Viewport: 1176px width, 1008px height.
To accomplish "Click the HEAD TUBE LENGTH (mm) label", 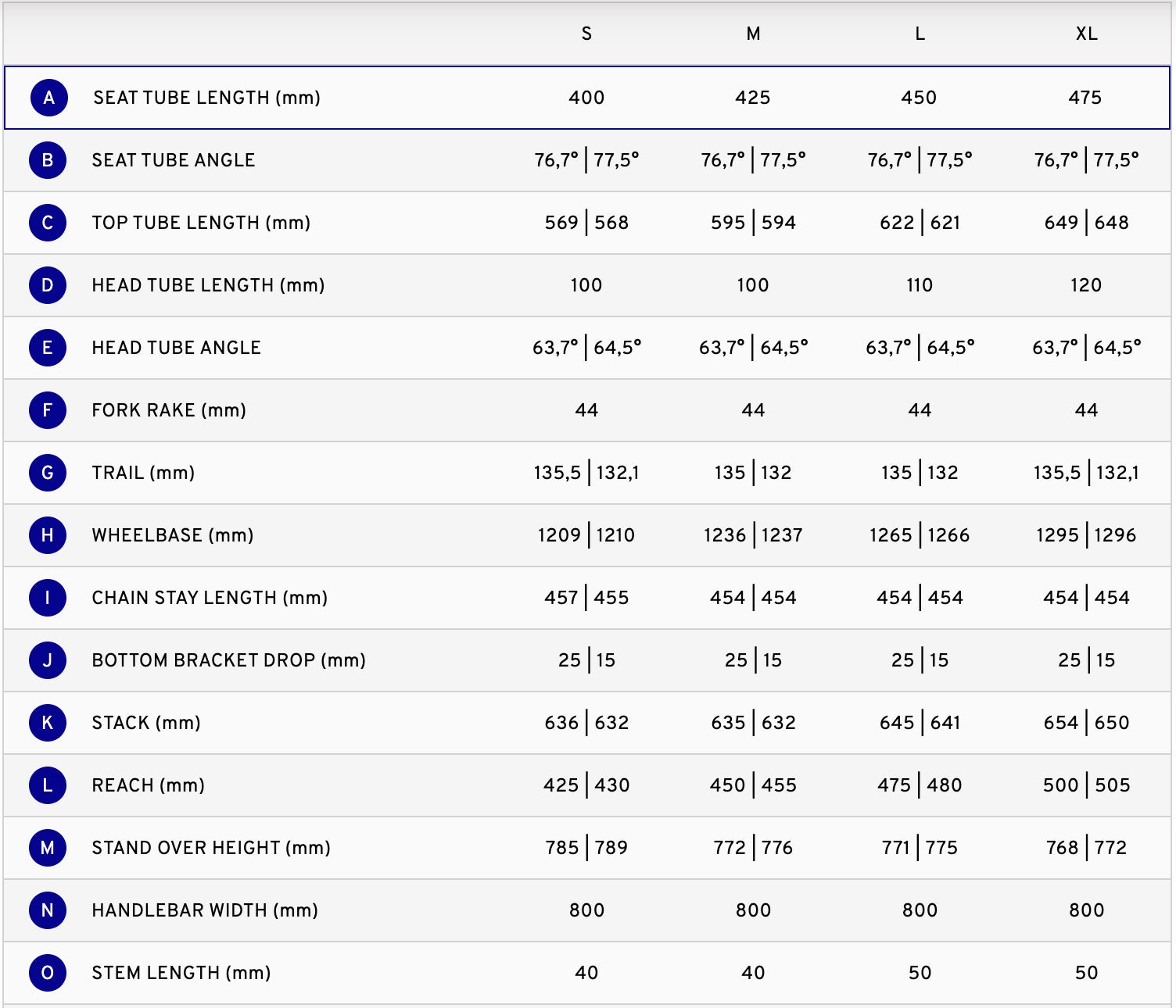I will coord(208,285).
